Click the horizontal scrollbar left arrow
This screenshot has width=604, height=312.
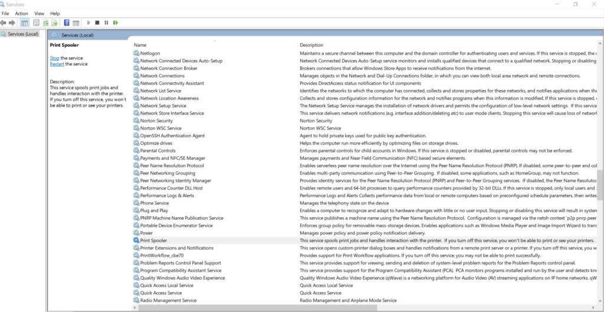point(135,308)
